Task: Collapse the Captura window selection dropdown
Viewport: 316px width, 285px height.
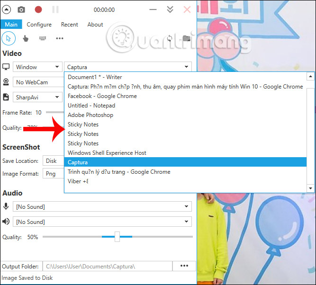Action: point(128,67)
